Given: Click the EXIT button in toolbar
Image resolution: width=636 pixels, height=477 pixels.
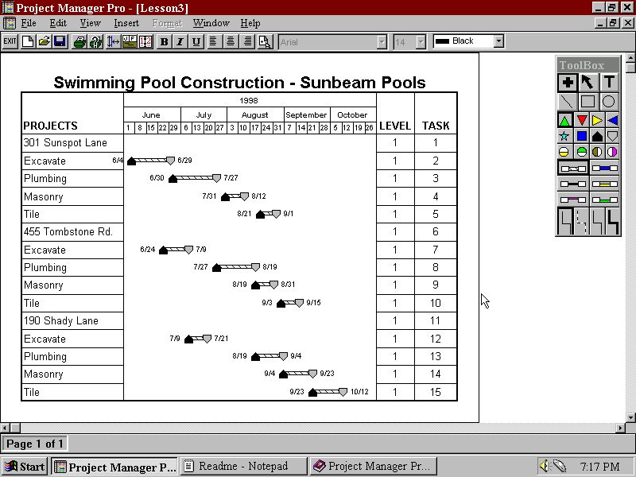Looking at the screenshot, I should click(10, 41).
